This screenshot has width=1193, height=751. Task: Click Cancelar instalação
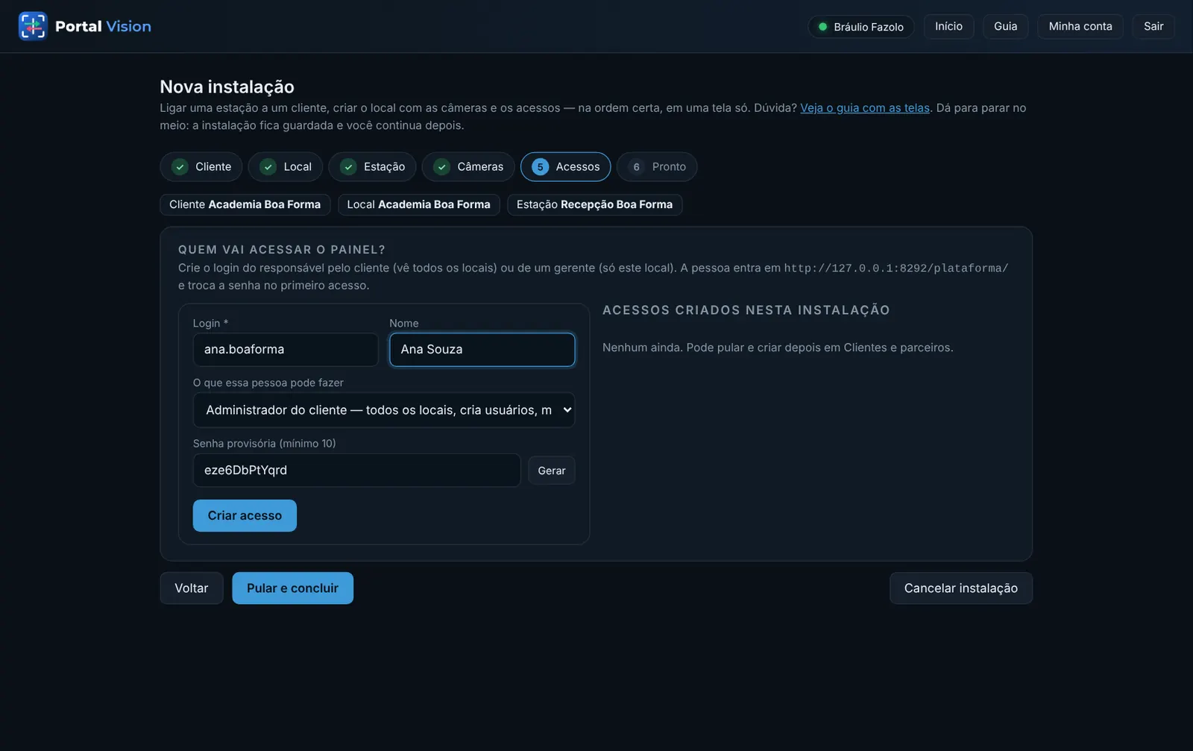[961, 588]
